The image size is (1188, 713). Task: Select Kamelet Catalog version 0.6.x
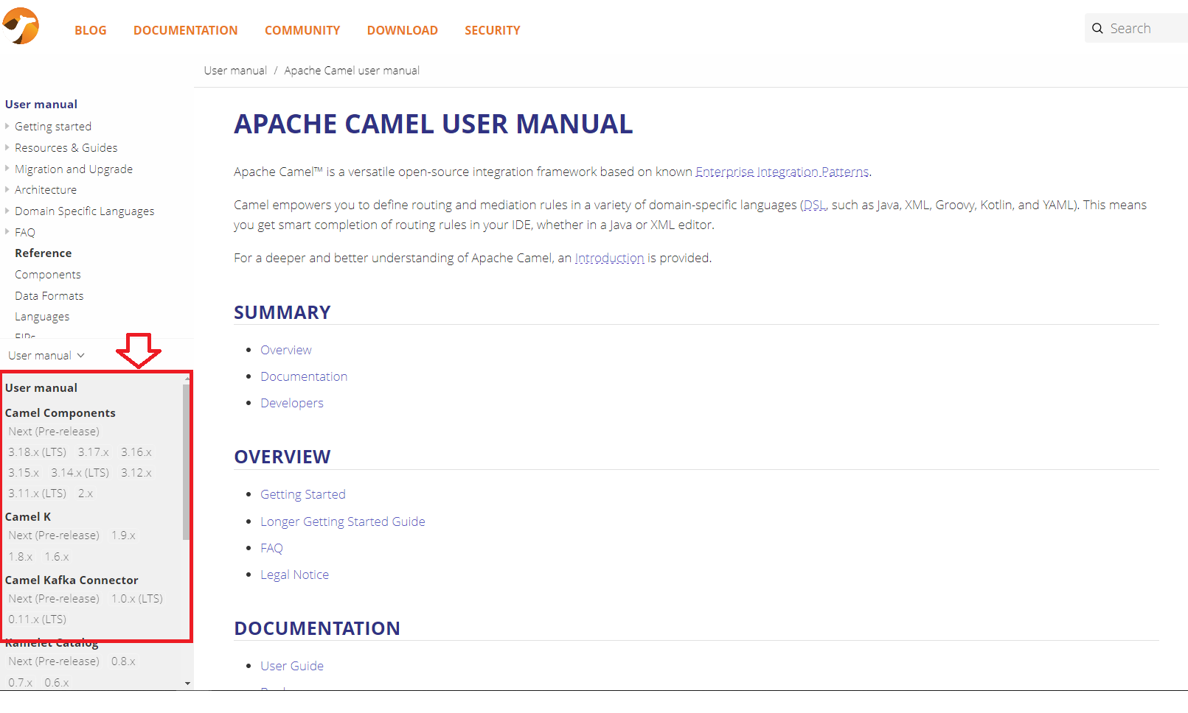point(57,683)
